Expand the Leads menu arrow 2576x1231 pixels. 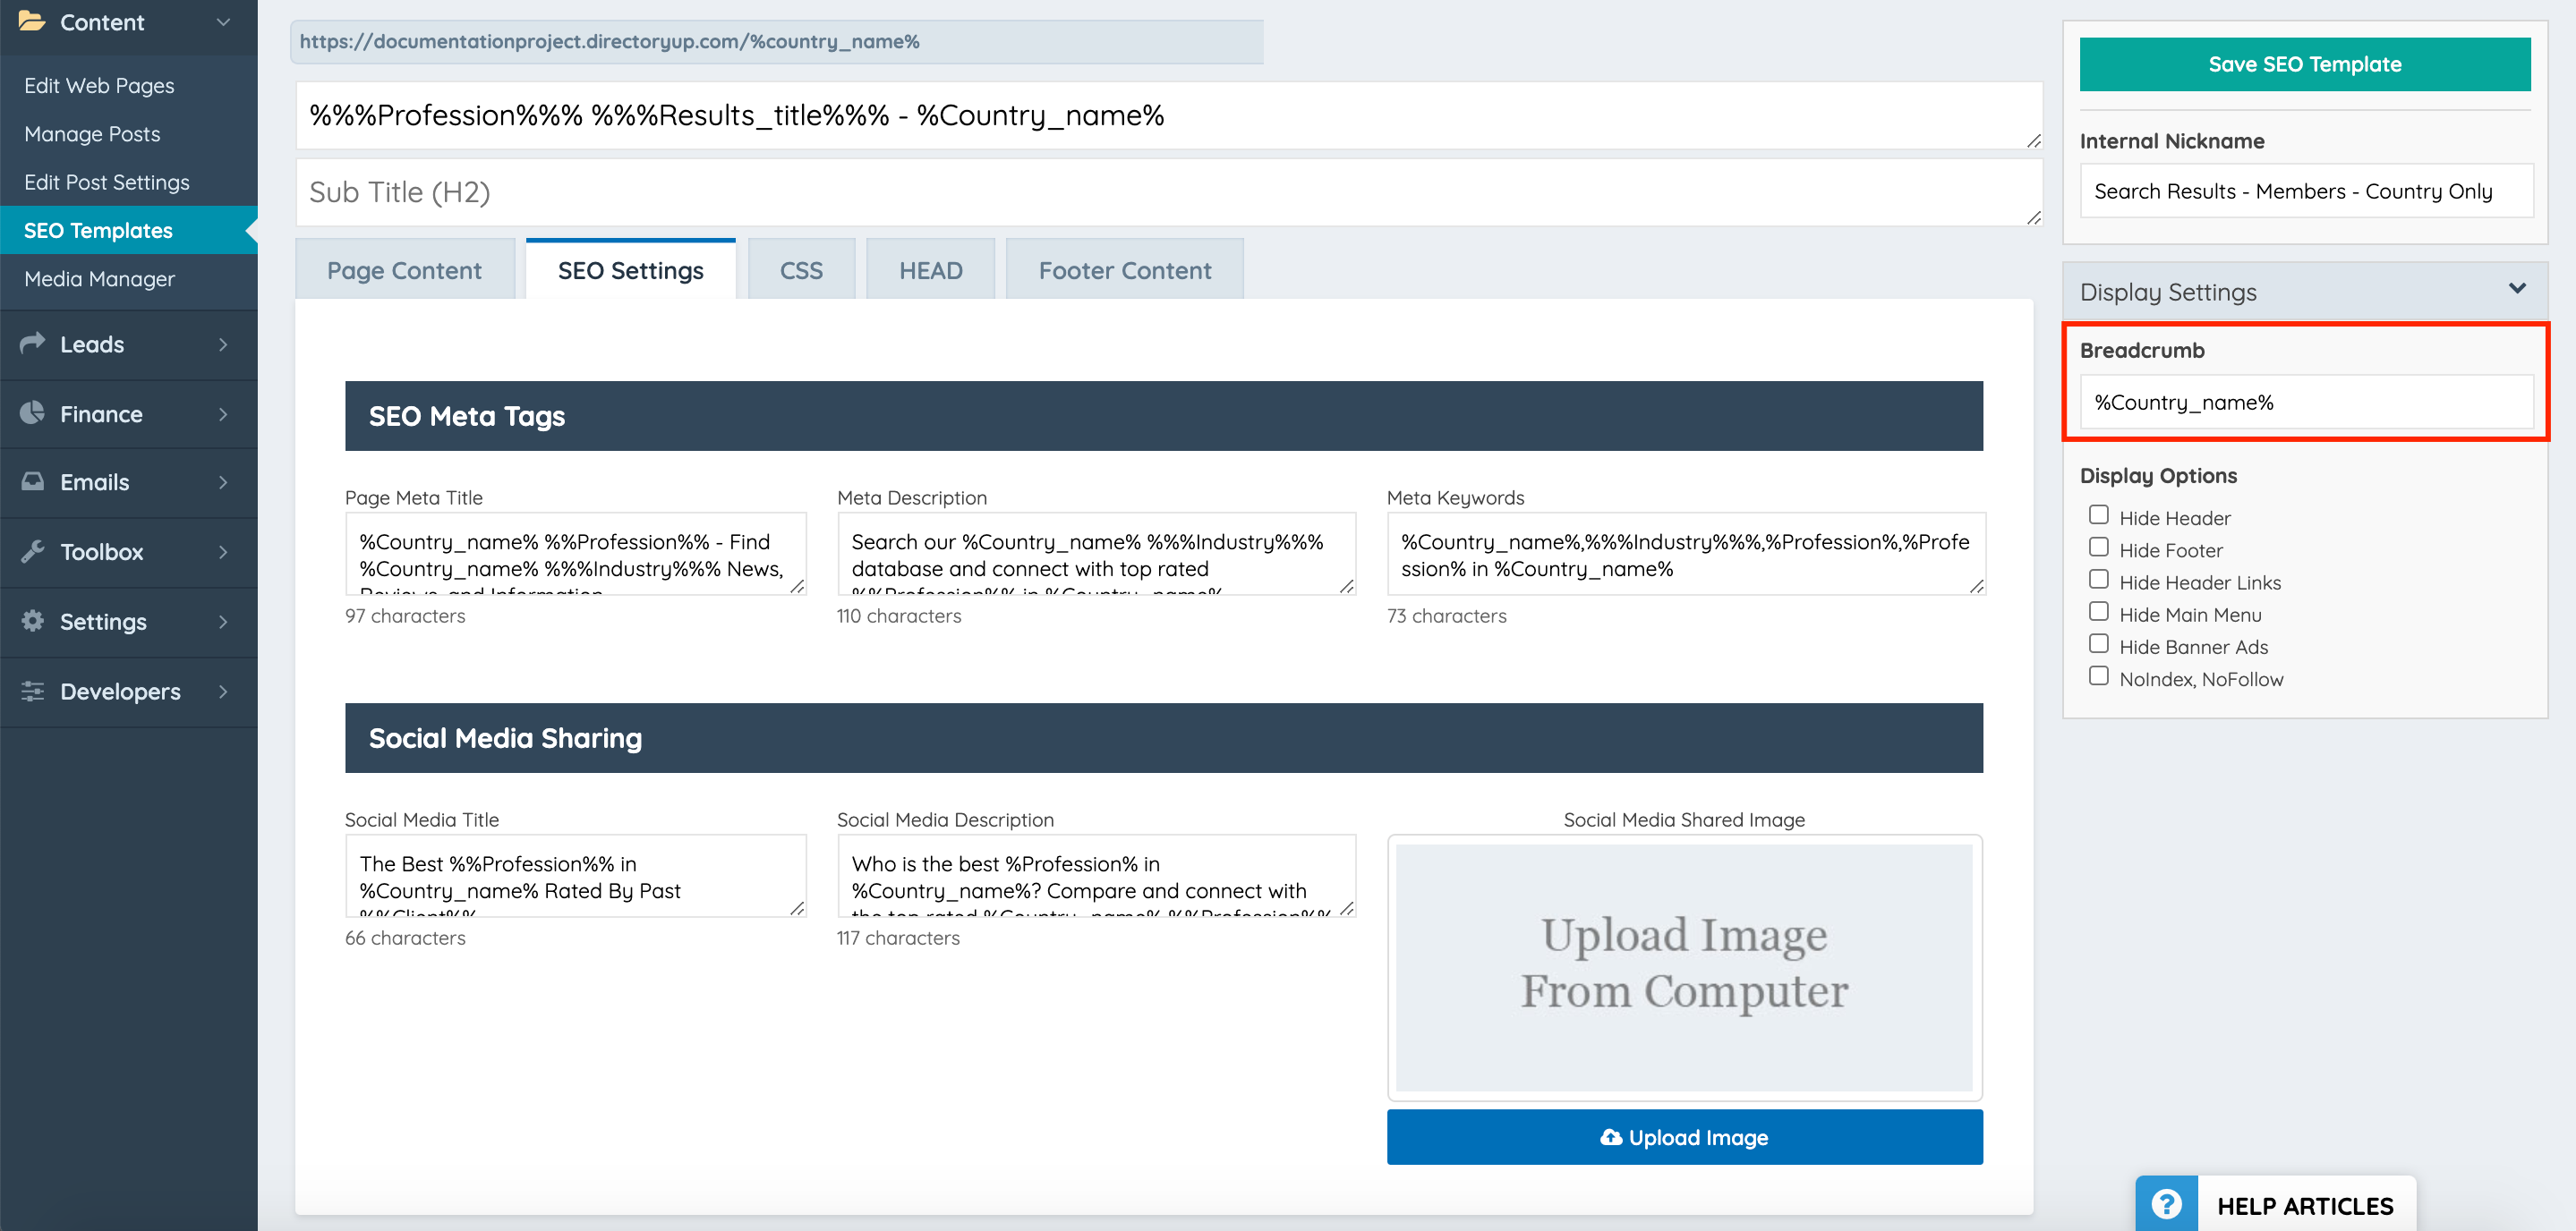click(223, 344)
